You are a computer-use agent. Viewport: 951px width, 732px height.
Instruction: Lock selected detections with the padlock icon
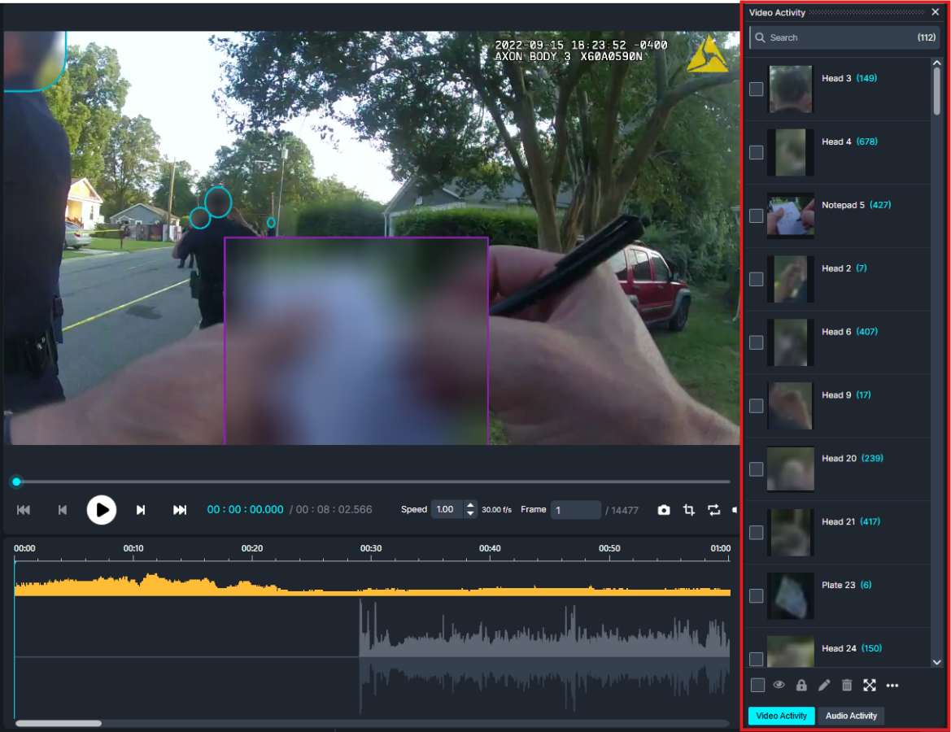click(801, 686)
